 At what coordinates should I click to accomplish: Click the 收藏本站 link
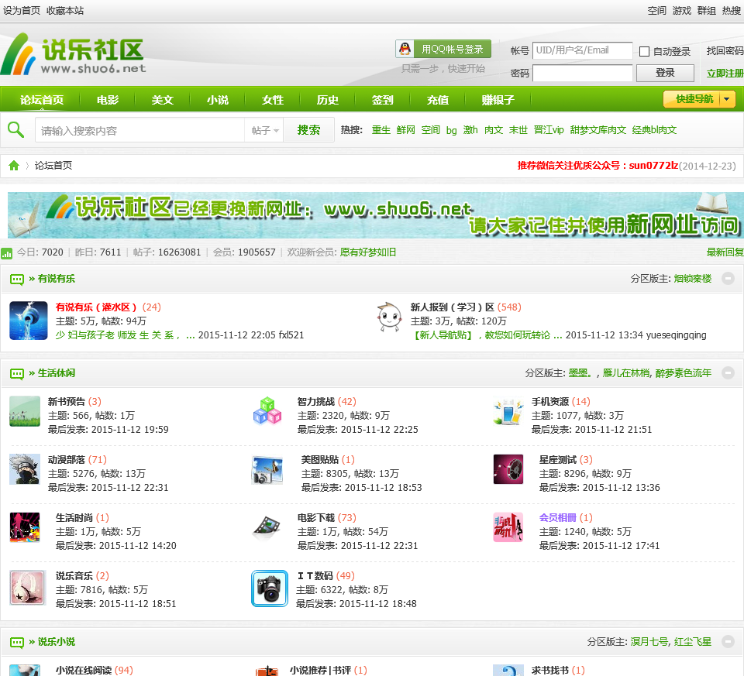65,10
